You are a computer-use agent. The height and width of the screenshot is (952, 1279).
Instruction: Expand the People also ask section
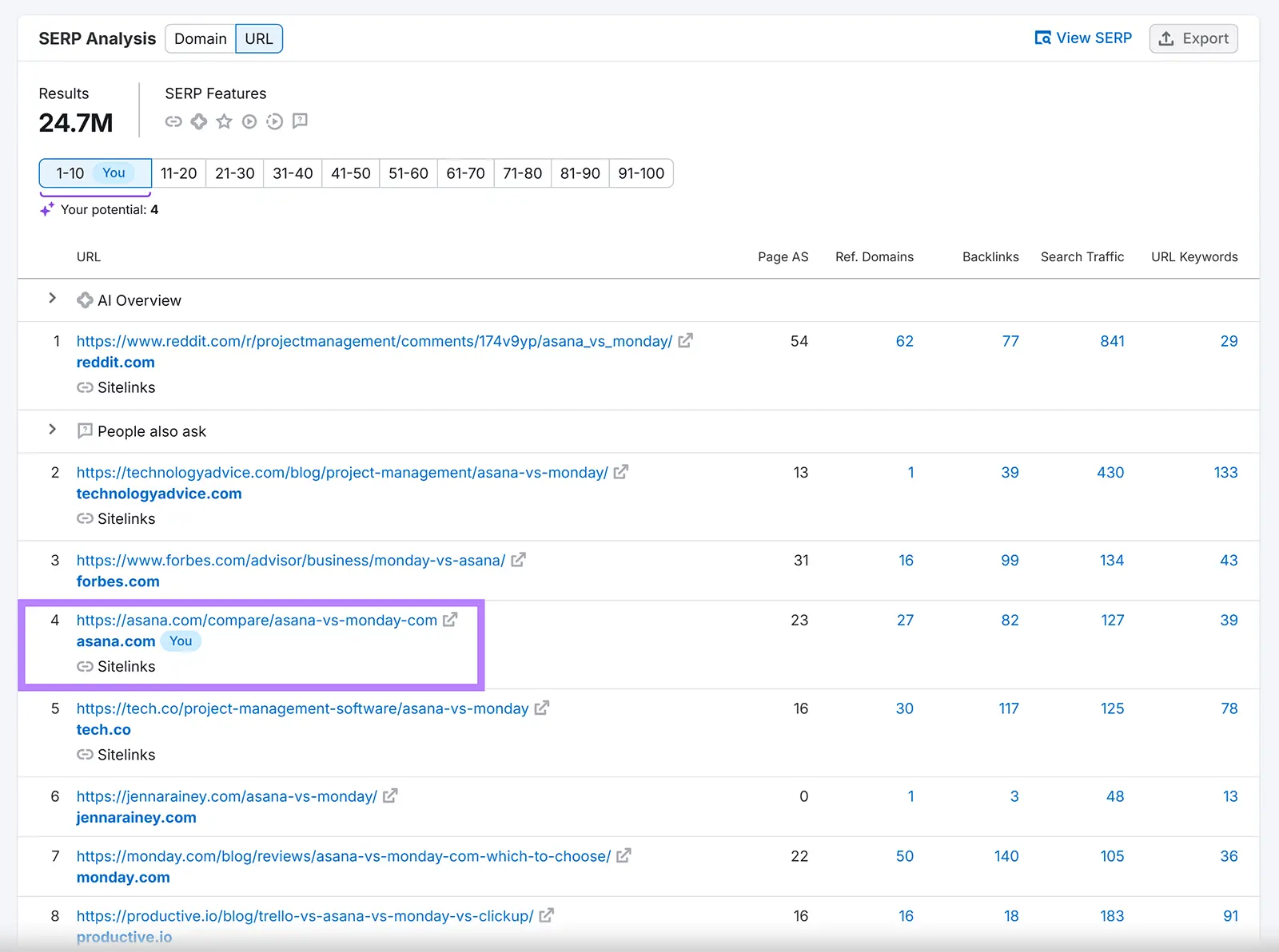click(53, 430)
